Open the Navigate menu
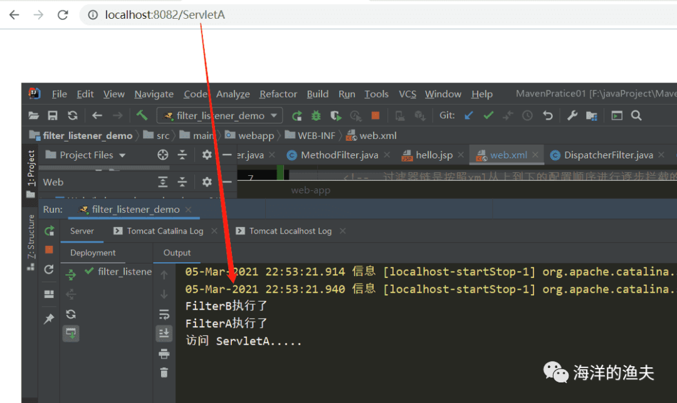This screenshot has height=403, width=677. coord(154,94)
